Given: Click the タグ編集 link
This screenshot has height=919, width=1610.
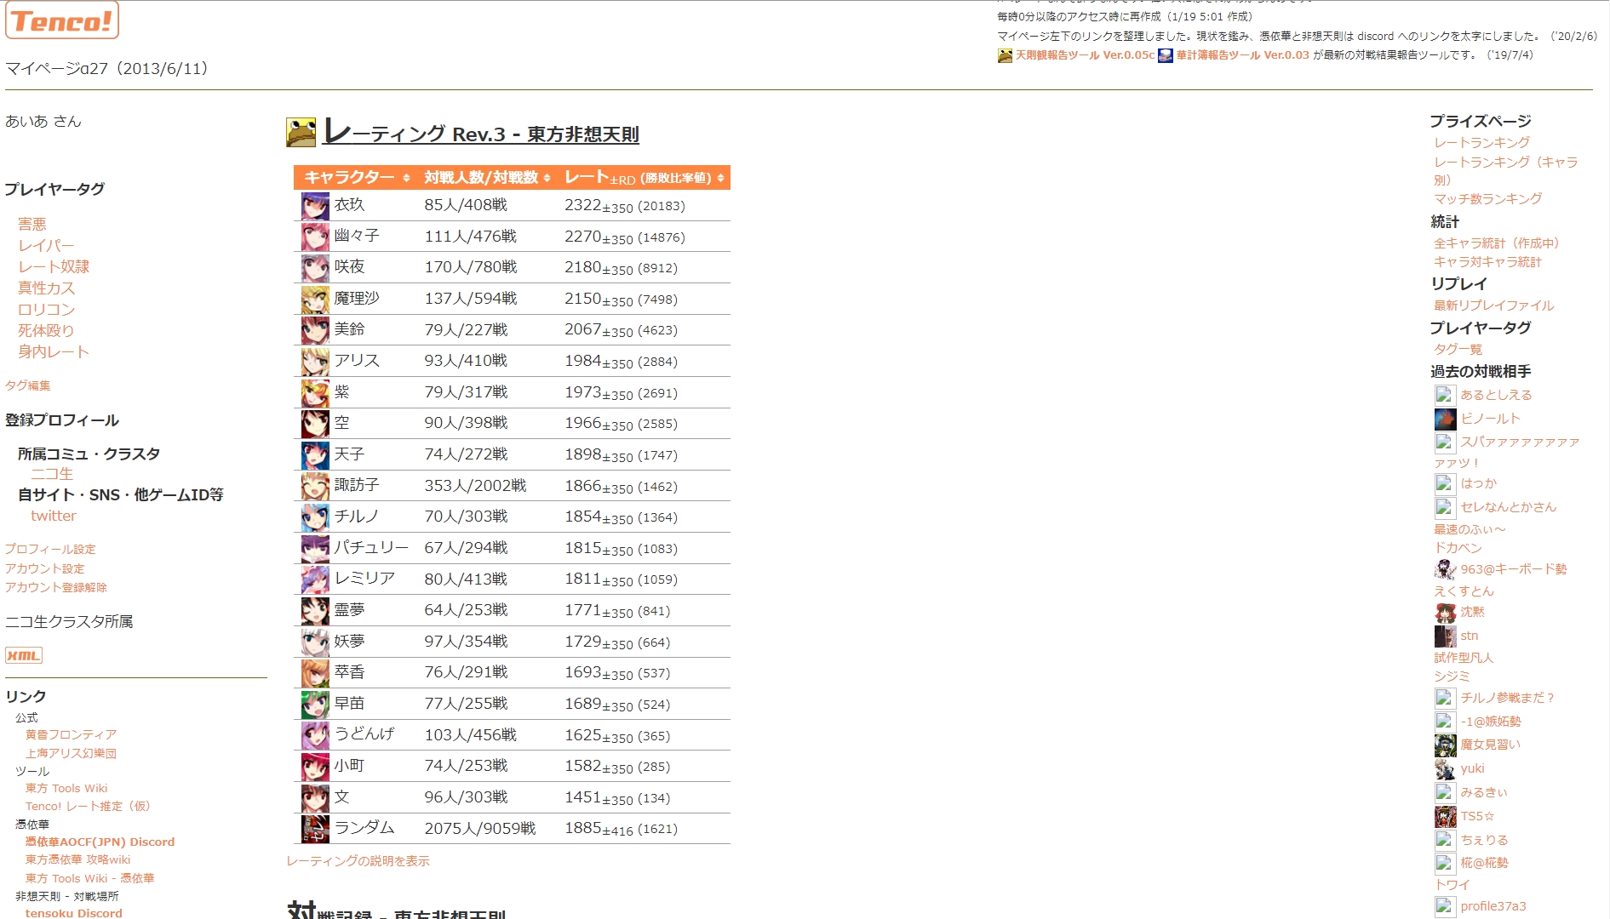Looking at the screenshot, I should pyautogui.click(x=27, y=385).
